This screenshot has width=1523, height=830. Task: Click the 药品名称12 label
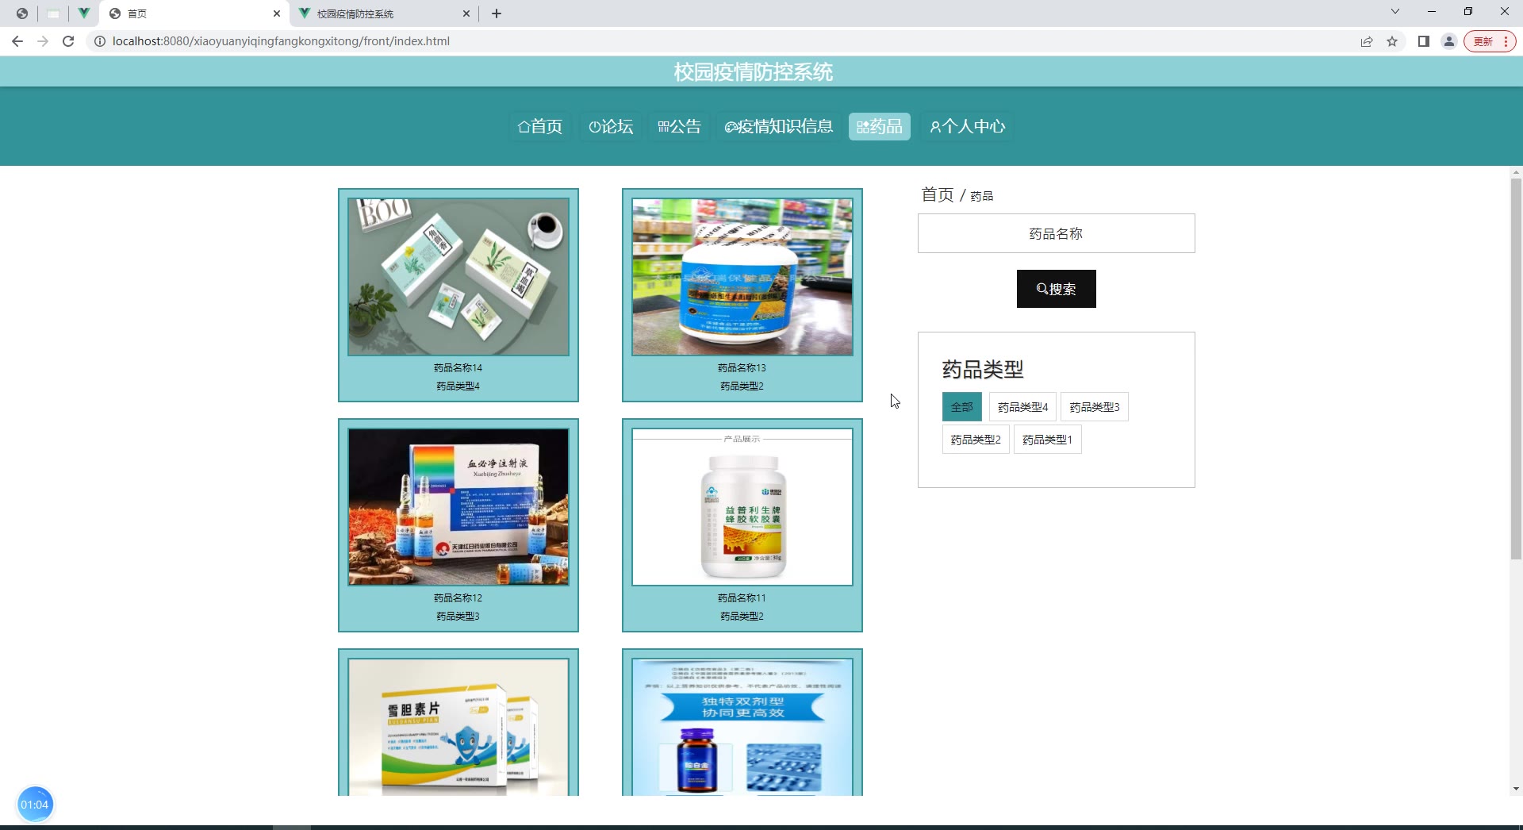click(458, 598)
